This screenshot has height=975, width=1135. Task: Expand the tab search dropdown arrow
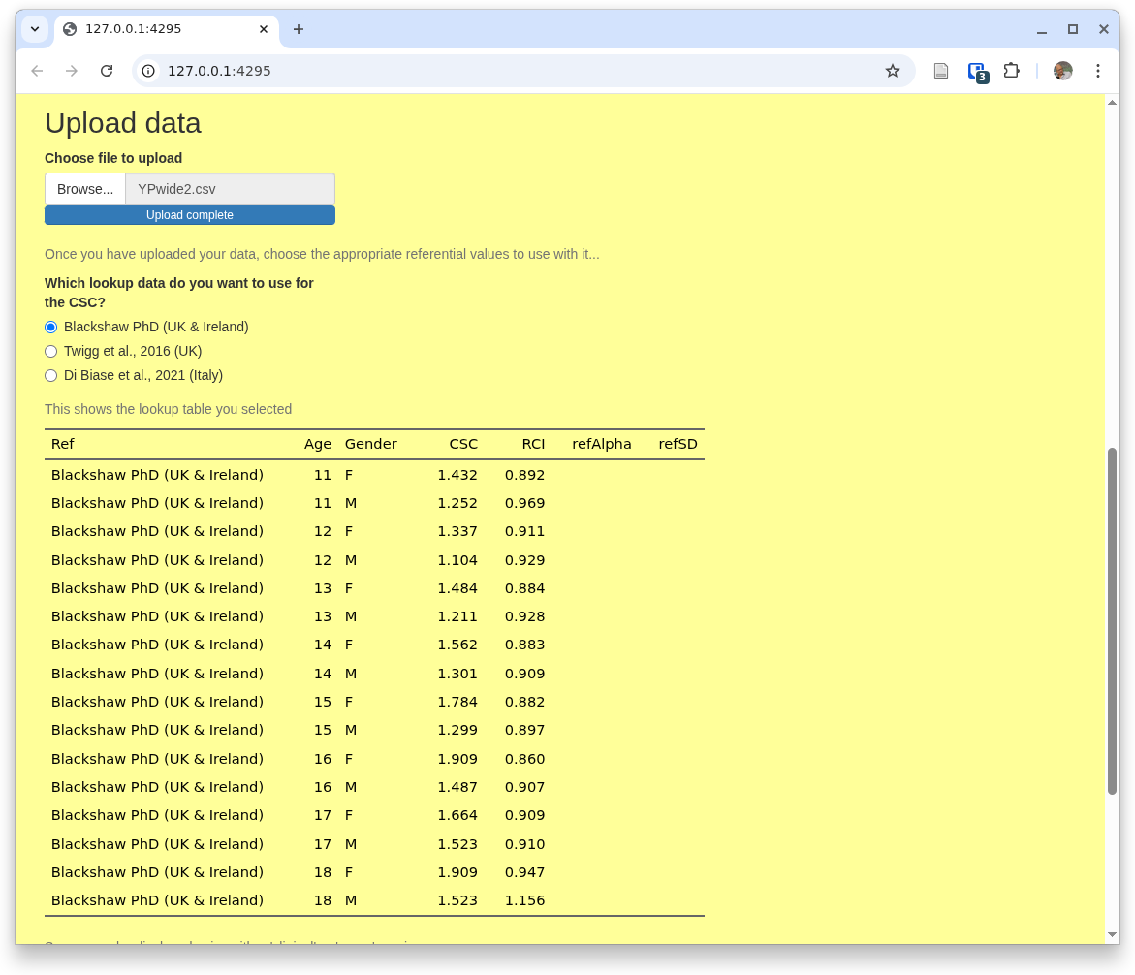pos(35,29)
